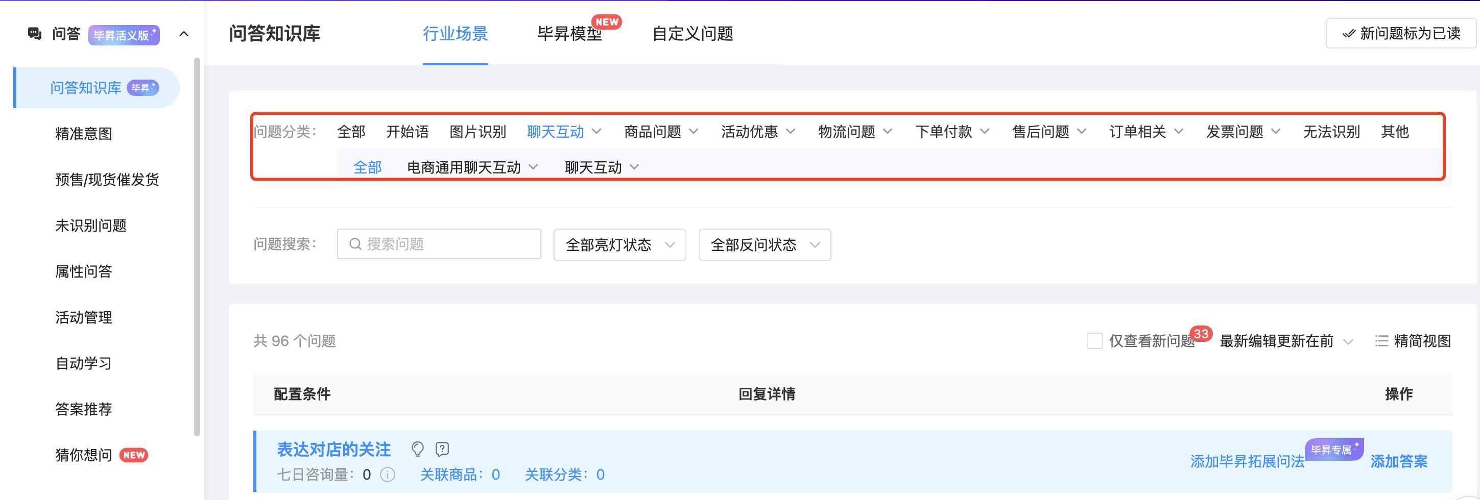
Task: Open the 最新编辑更新在前 sort dropdown
Action: (x=1286, y=341)
